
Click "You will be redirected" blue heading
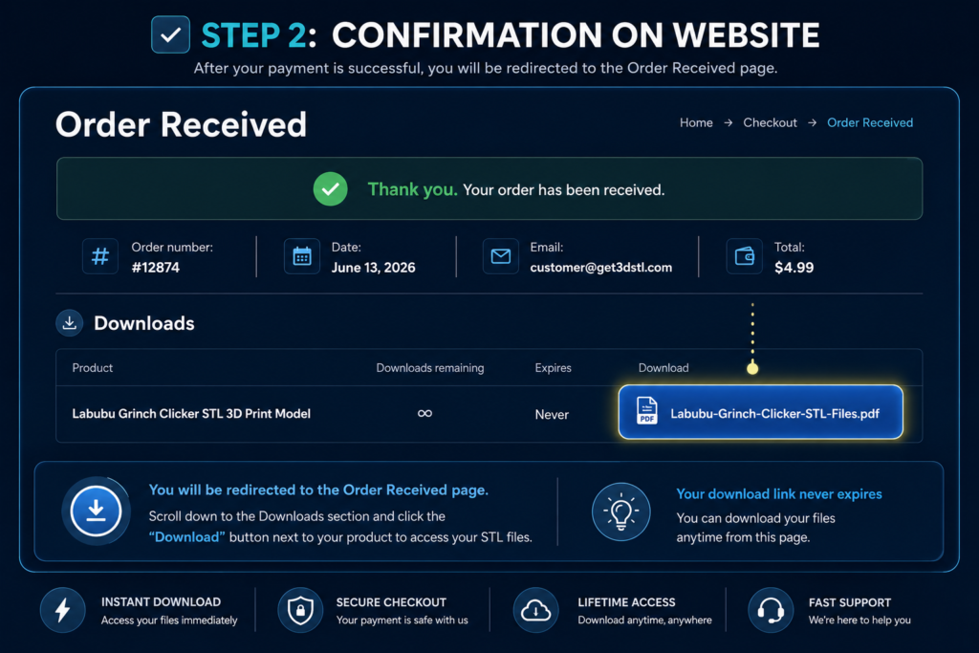(318, 490)
